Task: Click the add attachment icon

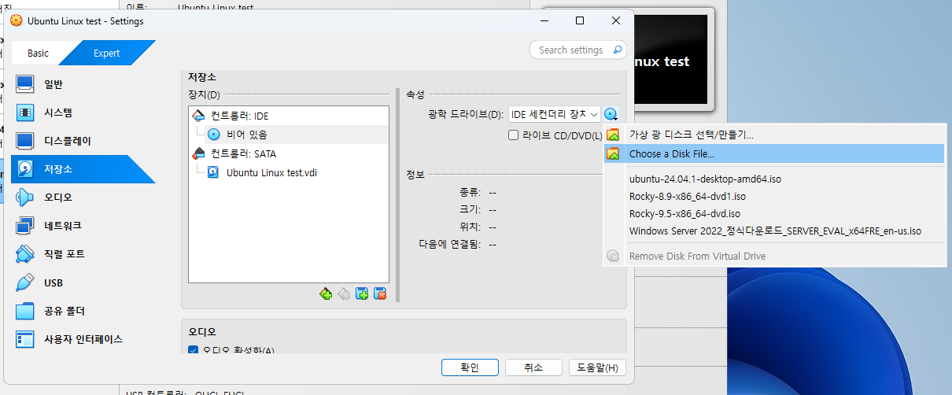Action: (362, 293)
